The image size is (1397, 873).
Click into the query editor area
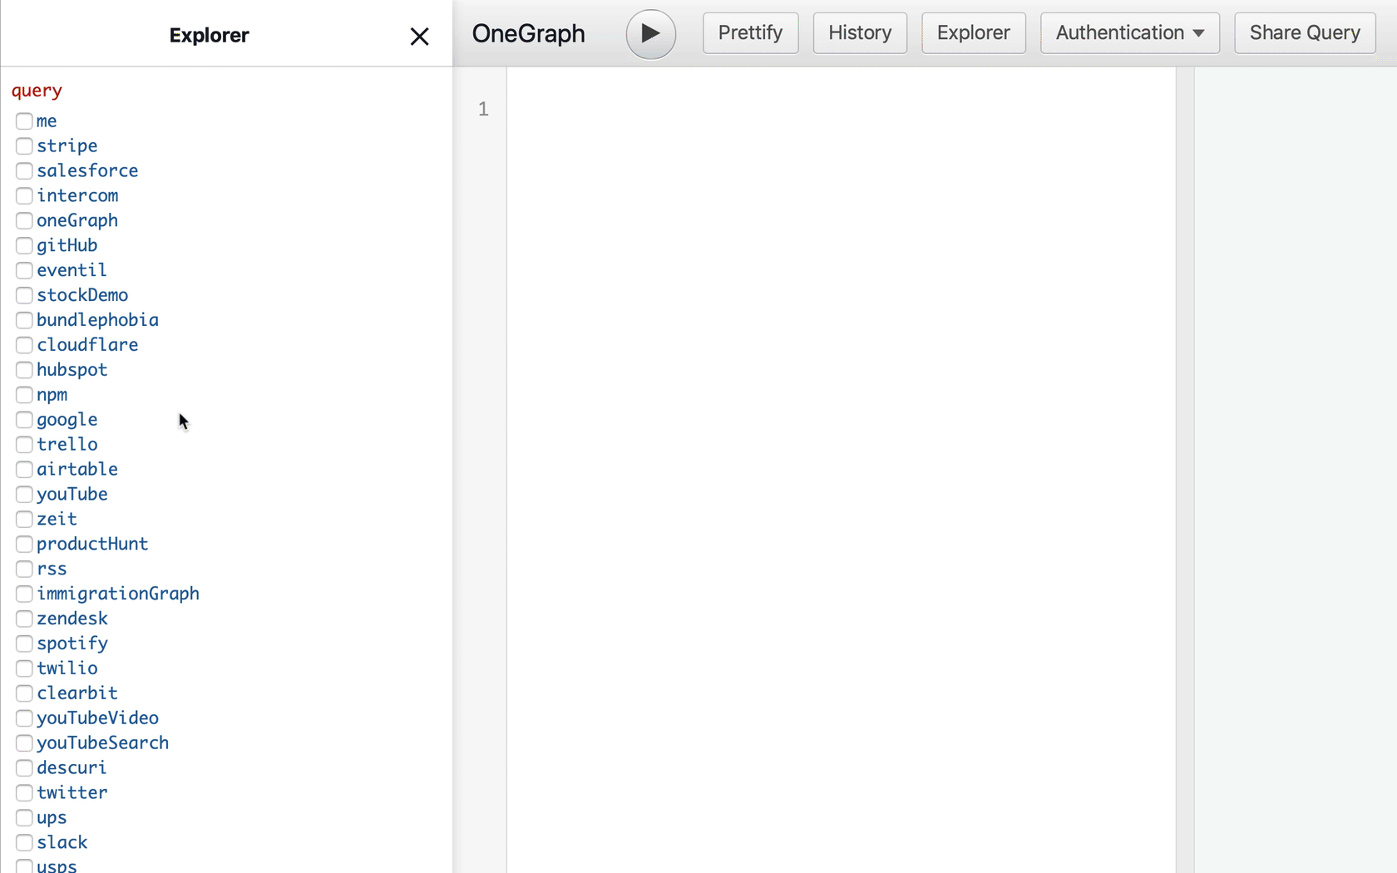click(841, 470)
